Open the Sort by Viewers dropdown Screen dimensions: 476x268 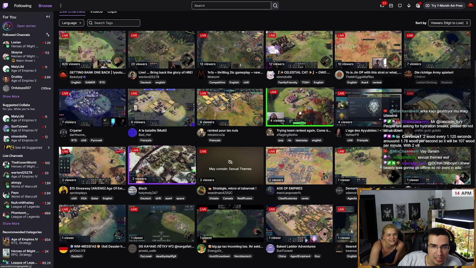[x=449, y=23]
